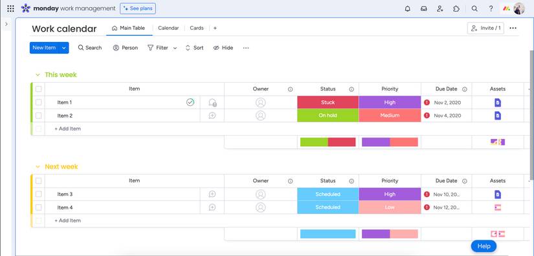Open the New Item dropdown arrow
Screen dimensions: 534x256
click(x=63, y=48)
